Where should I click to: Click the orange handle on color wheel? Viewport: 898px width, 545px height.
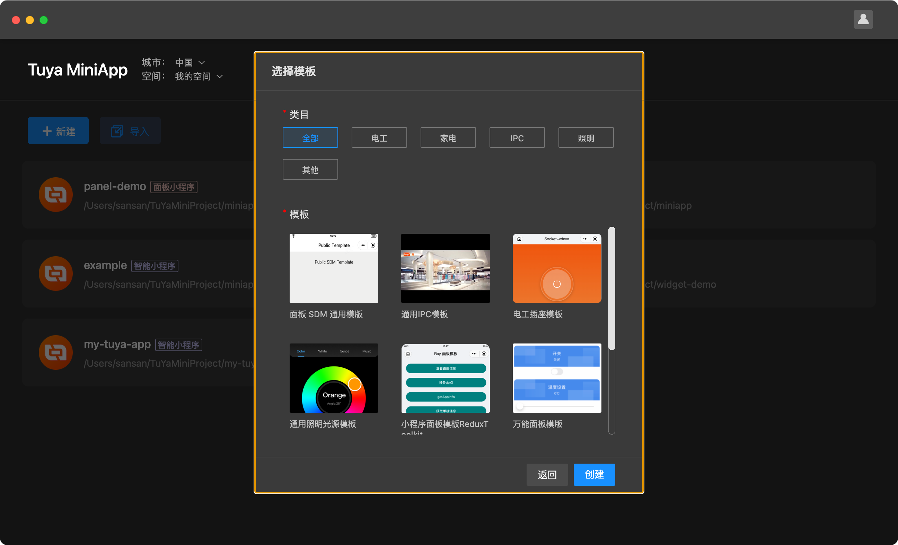pos(354,384)
